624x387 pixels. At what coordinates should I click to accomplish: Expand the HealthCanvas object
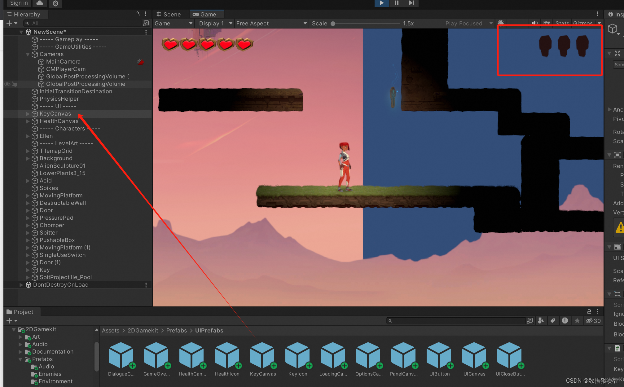(x=28, y=121)
